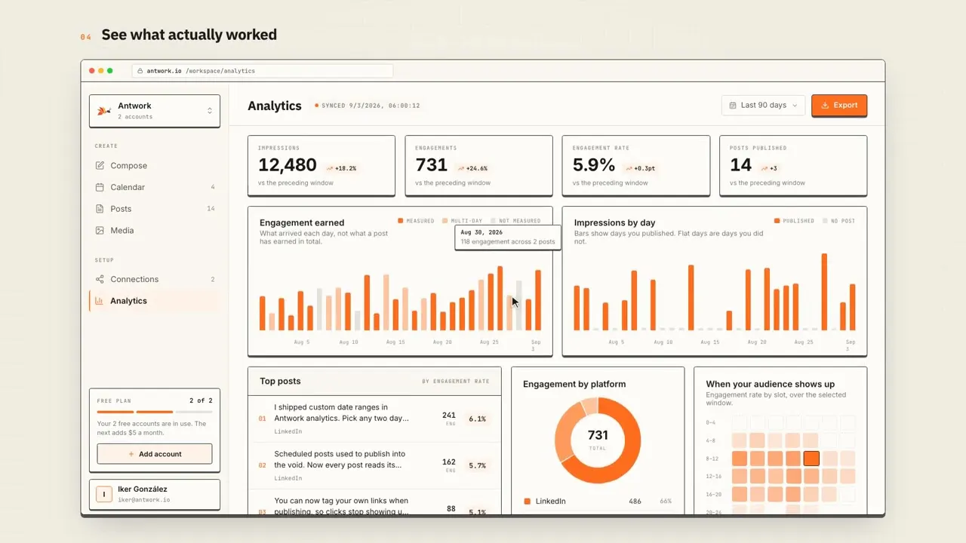Expand the Antwork workspace switcher chevrons
Image resolution: width=966 pixels, height=543 pixels.
coord(210,111)
